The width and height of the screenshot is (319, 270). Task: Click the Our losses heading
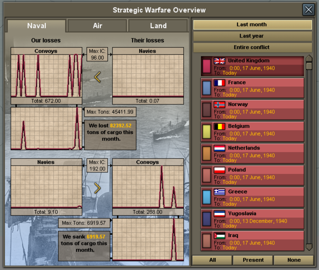coord(46,40)
